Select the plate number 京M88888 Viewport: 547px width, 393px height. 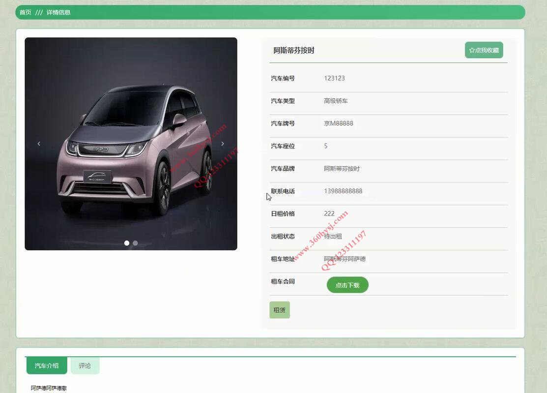coord(339,123)
